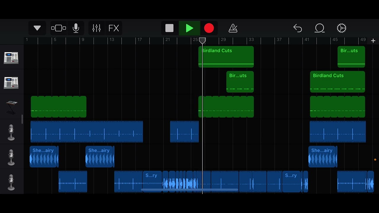
Task: Open the FX effects panel
Action: (114, 28)
